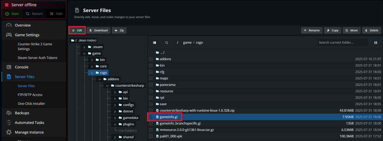Tick the pak01_000.vpk checkbox
The width and height of the screenshot is (383, 141).
coord(151,136)
